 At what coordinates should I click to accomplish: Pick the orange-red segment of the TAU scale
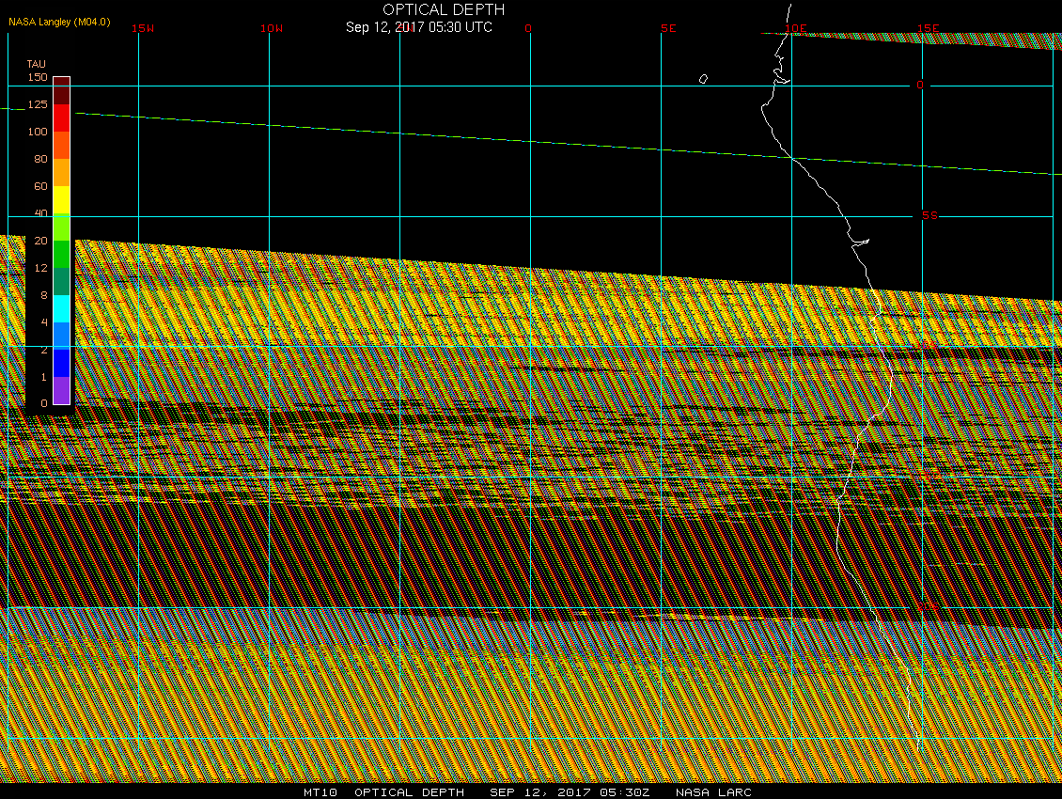[62, 145]
